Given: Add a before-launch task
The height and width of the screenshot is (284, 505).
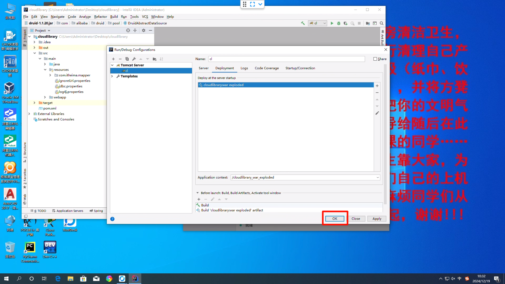Looking at the screenshot, I should (x=199, y=199).
